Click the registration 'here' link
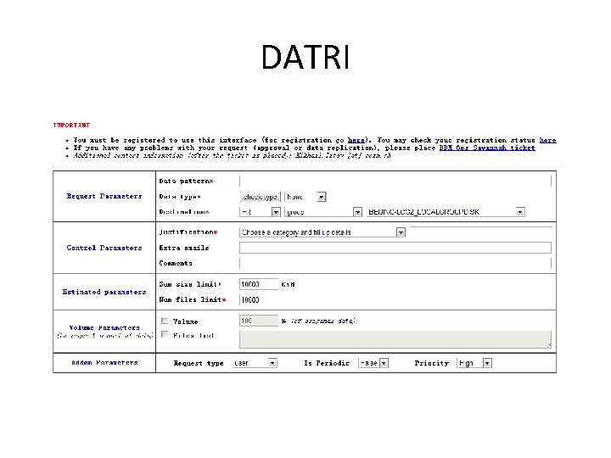Image resolution: width=611 pixels, height=458 pixels. [356, 140]
